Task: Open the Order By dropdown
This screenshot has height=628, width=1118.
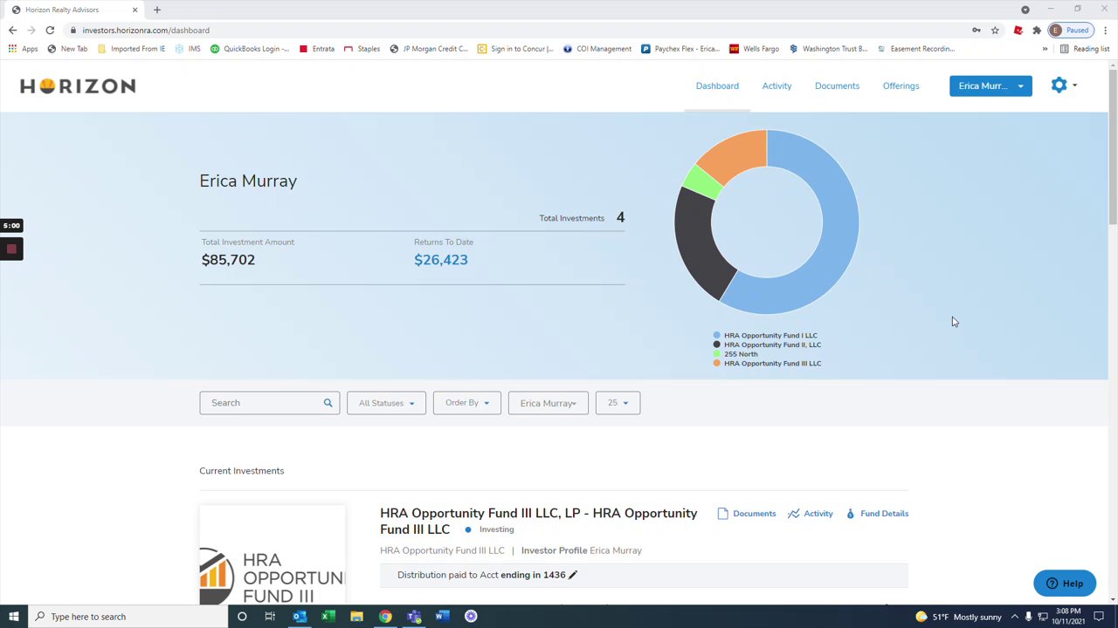Action: [x=467, y=403]
